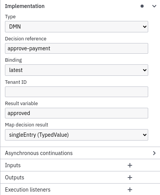Add a new output with plus icon
Image resolution: width=160 pixels, height=195 pixels.
(x=130, y=177)
